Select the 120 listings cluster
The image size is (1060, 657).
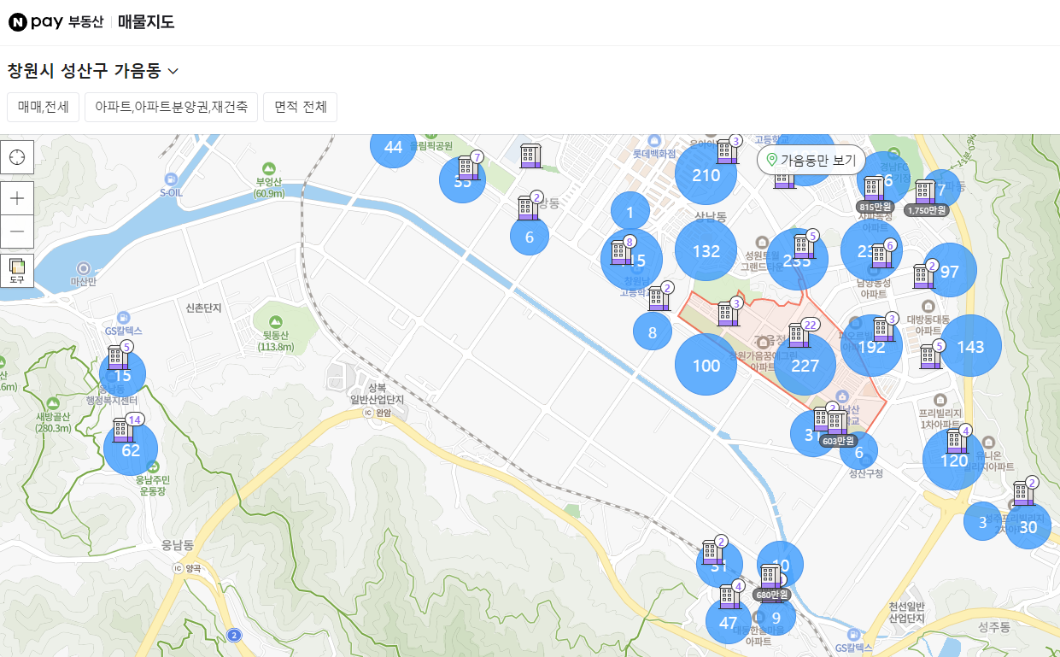[x=954, y=460]
